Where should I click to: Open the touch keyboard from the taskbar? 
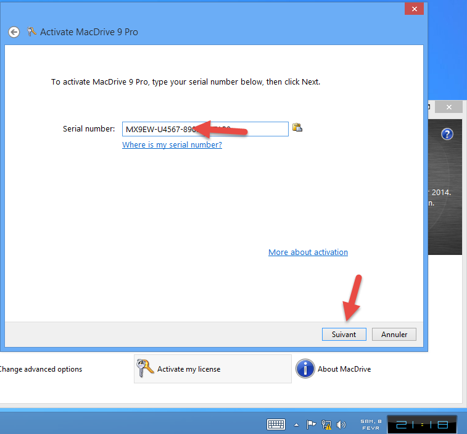click(x=276, y=424)
